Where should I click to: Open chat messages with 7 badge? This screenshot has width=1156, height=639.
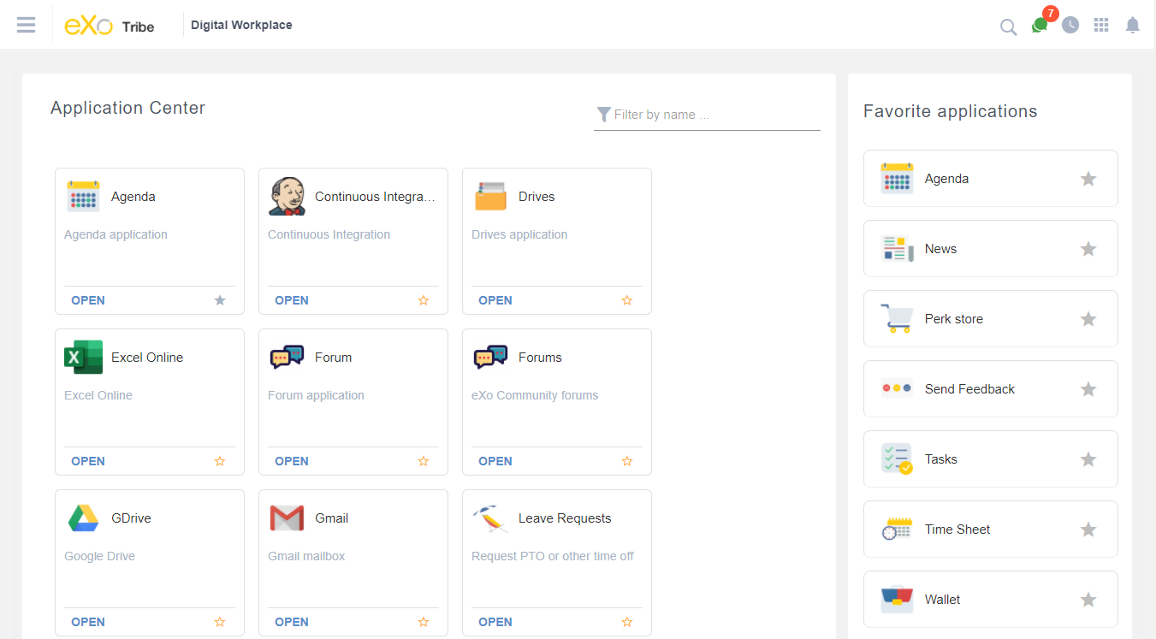pos(1040,25)
